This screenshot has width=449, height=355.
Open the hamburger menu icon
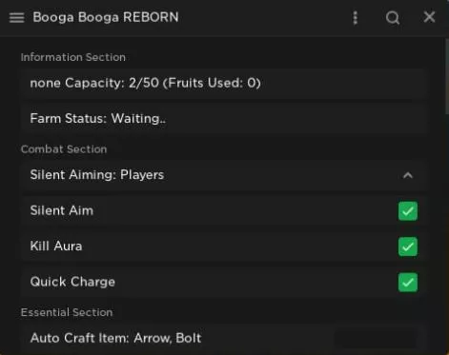(x=16, y=18)
